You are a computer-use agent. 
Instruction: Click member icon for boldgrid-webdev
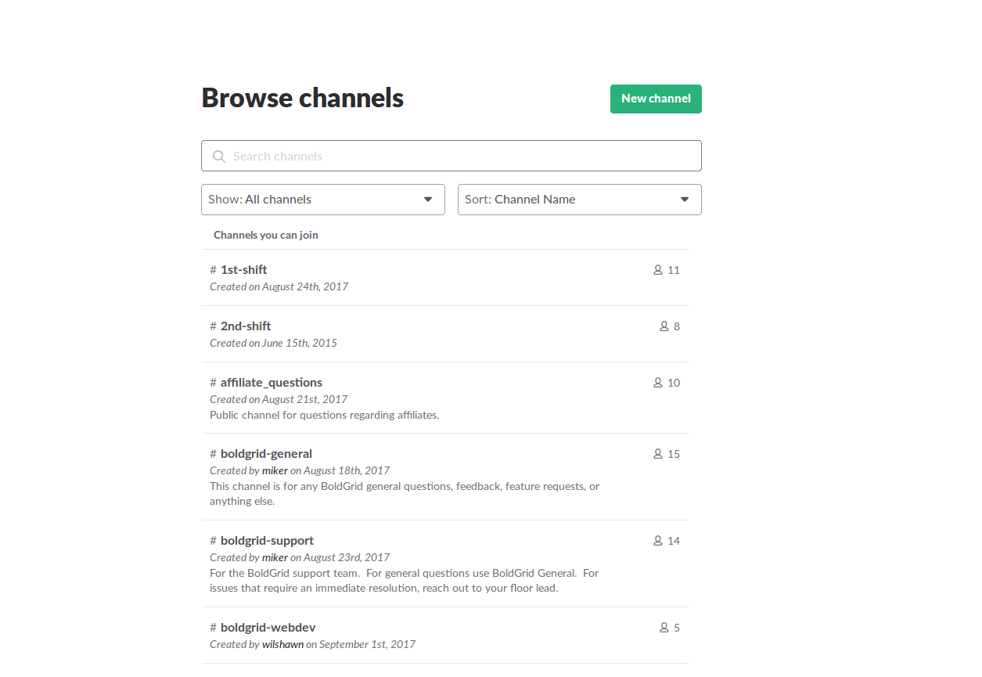coord(664,628)
